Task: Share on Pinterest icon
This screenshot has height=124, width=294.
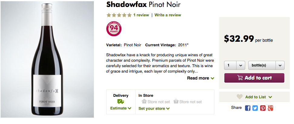Action: click(x=263, y=108)
